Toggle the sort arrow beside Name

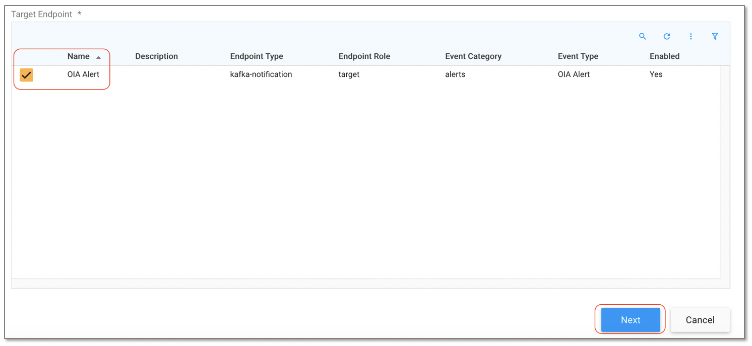point(98,57)
